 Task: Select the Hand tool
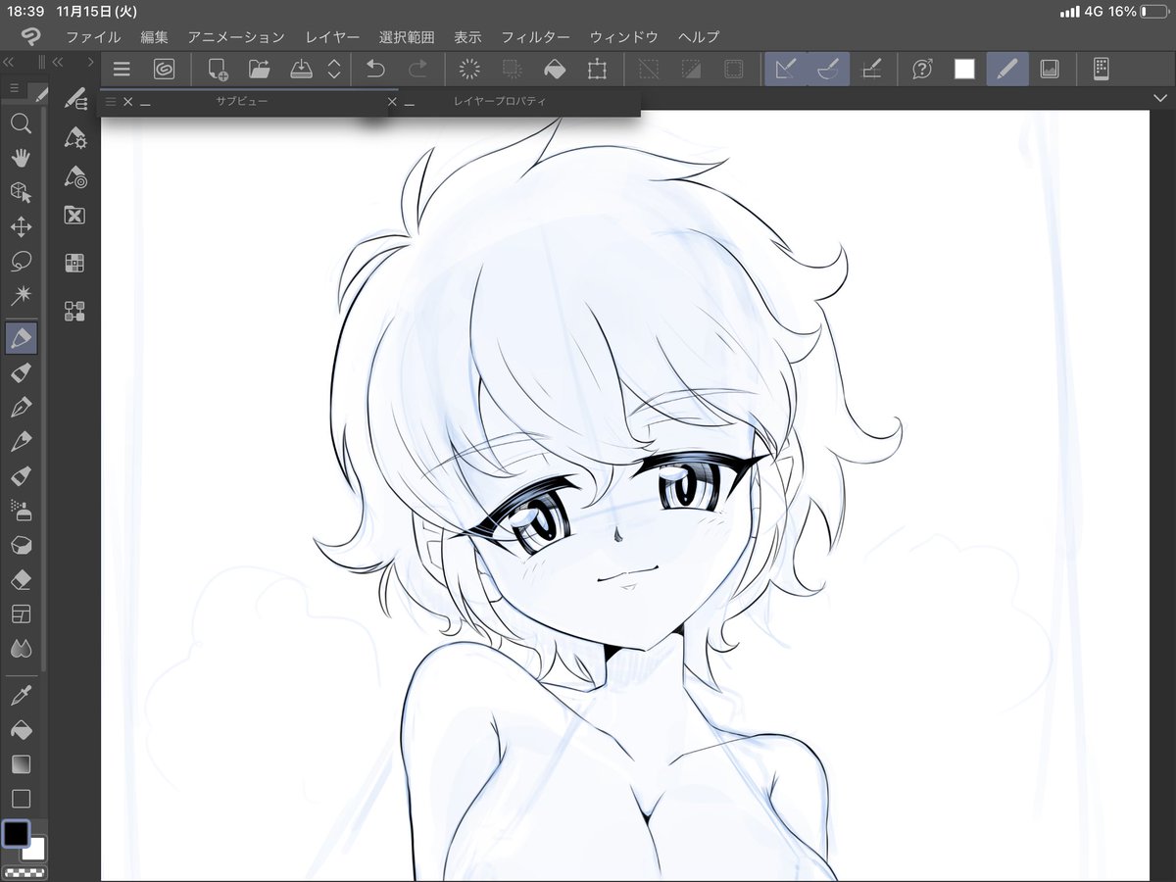22,158
